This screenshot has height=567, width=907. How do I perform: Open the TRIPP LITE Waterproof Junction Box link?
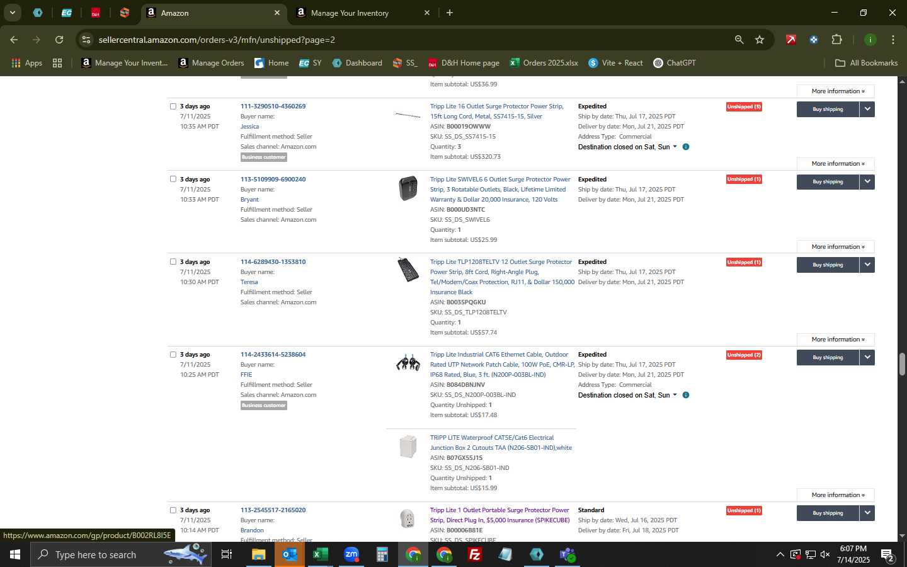point(501,443)
